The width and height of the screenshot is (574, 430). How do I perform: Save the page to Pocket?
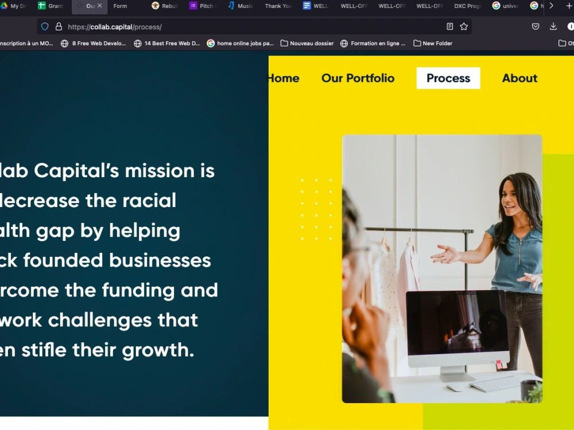[x=536, y=26]
